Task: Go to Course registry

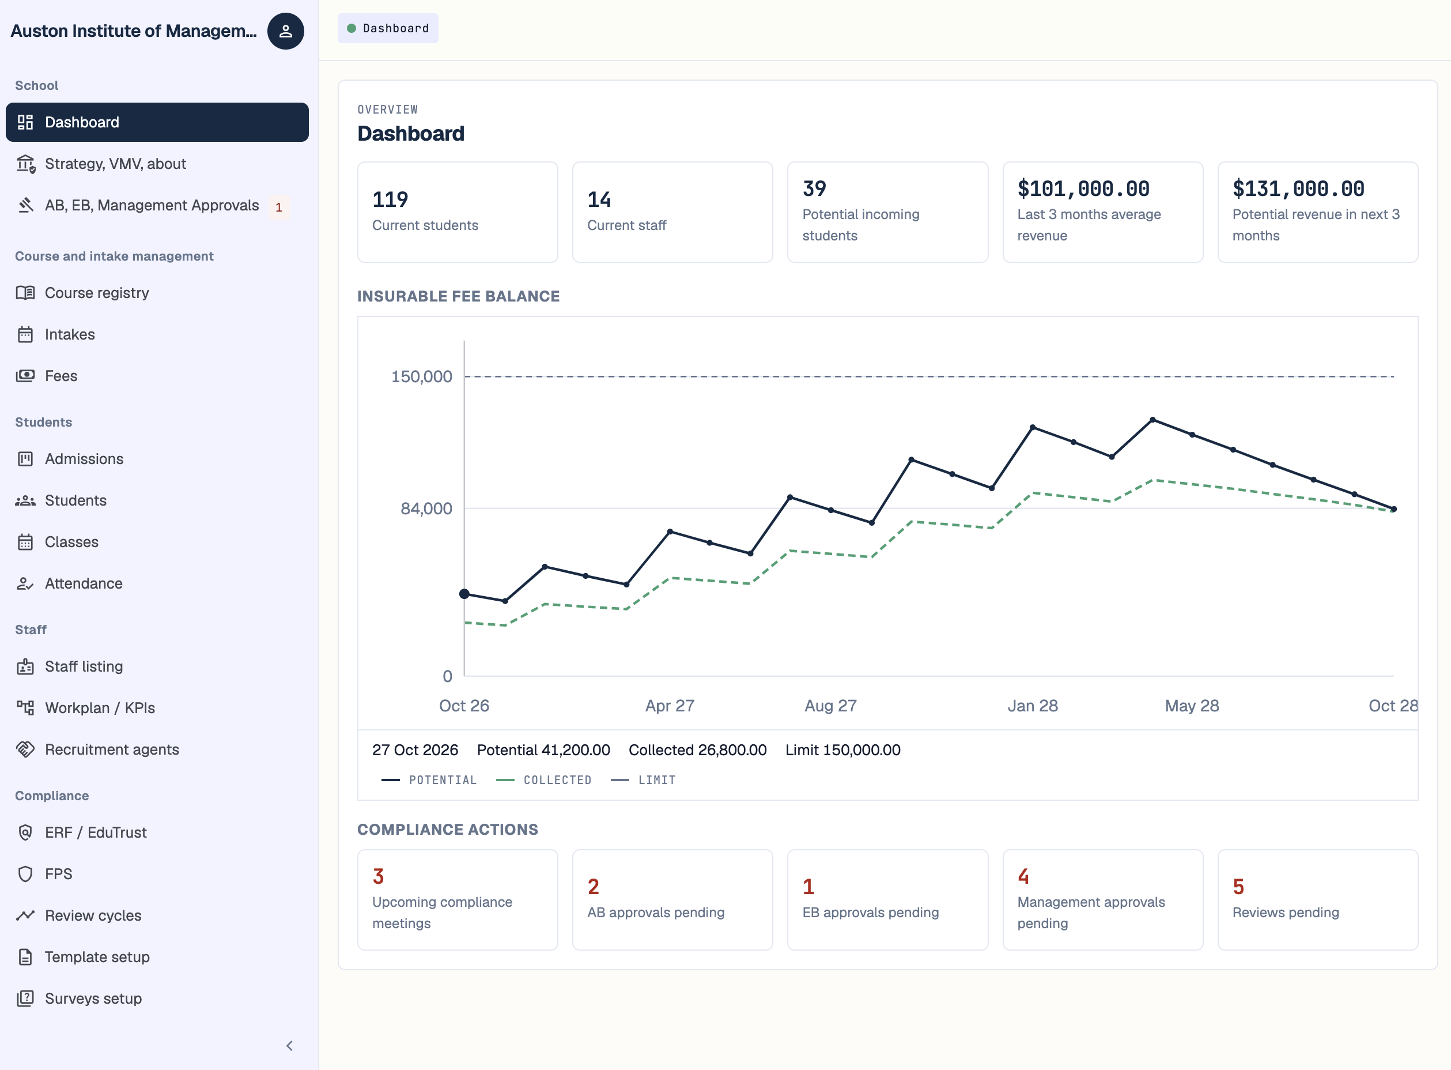Action: pos(157,293)
